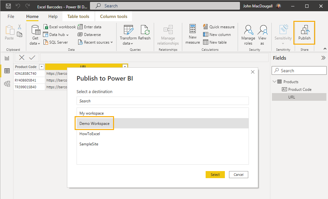Screen dimensions: 328x199
Task: Click the Undo arrow icon
Action: (18, 6)
